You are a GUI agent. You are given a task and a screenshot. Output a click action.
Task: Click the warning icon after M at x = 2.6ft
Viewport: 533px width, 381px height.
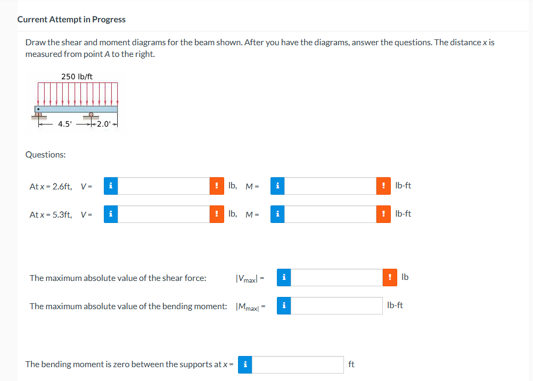[x=383, y=186]
